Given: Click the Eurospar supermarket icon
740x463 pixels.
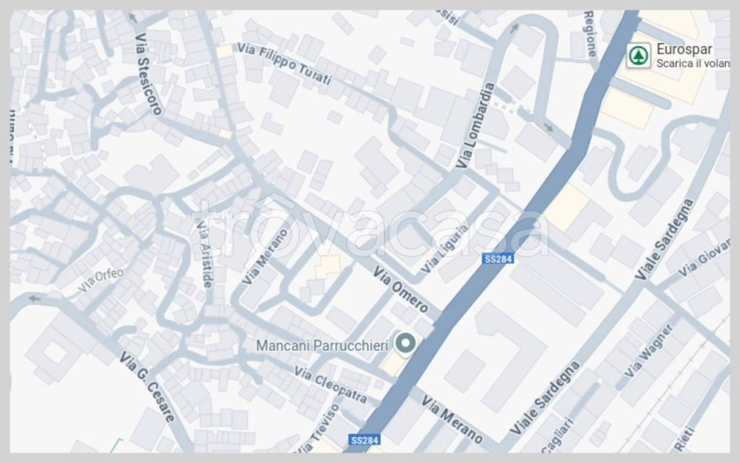Looking at the screenshot, I should coord(639,56).
